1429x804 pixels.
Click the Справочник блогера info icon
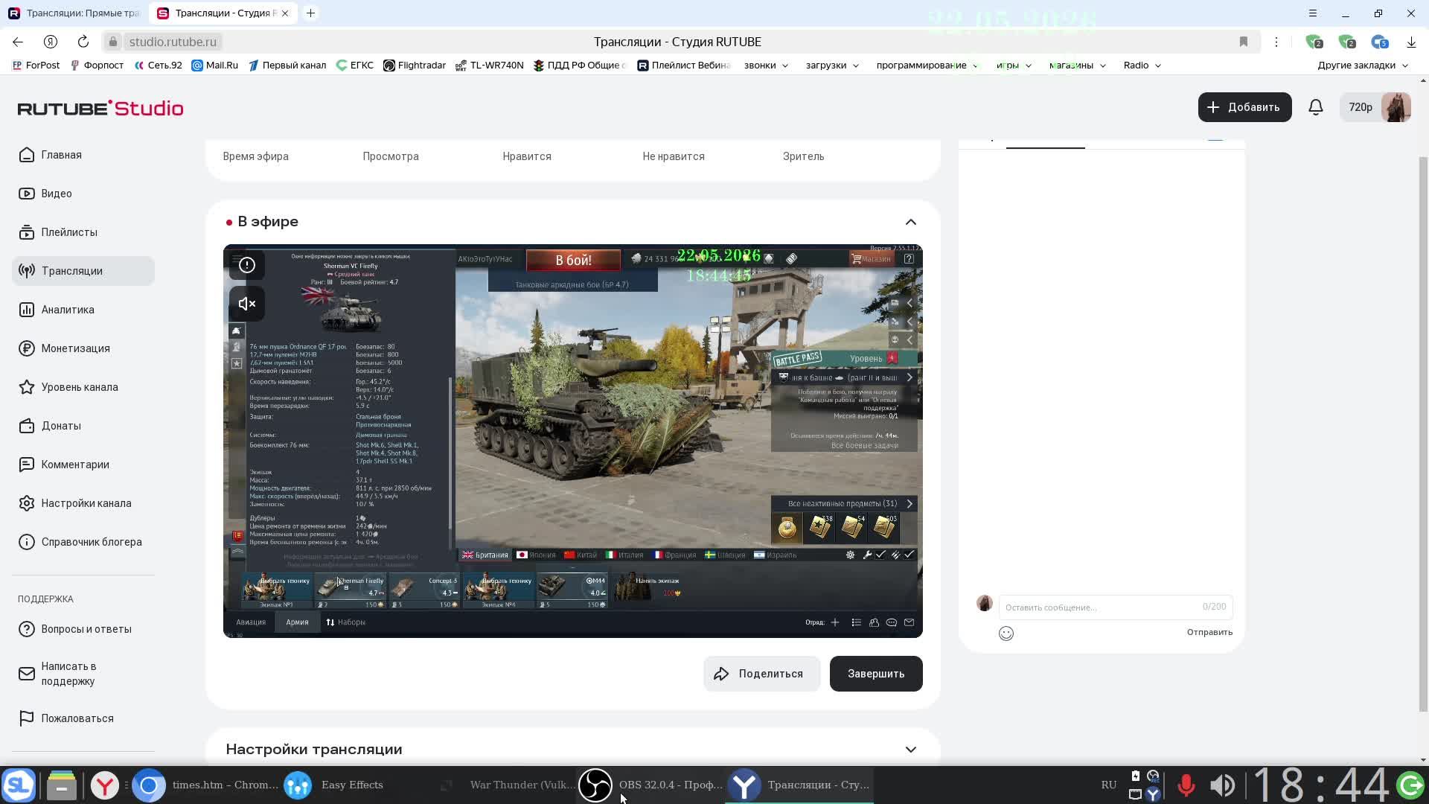click(27, 542)
